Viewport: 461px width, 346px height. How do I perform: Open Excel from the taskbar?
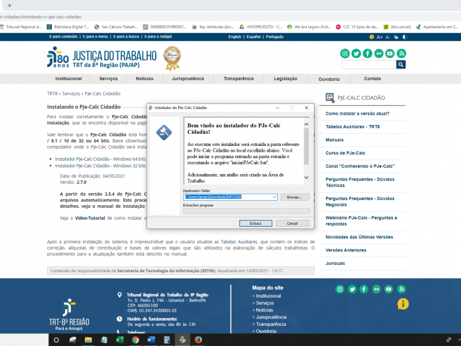[119, 340]
